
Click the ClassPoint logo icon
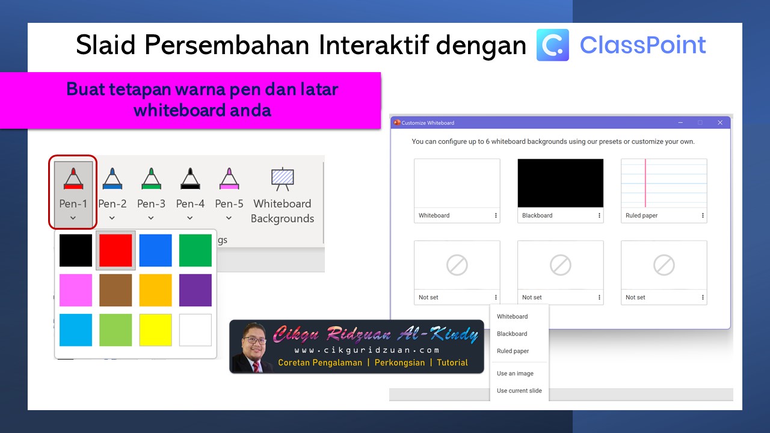tap(552, 45)
